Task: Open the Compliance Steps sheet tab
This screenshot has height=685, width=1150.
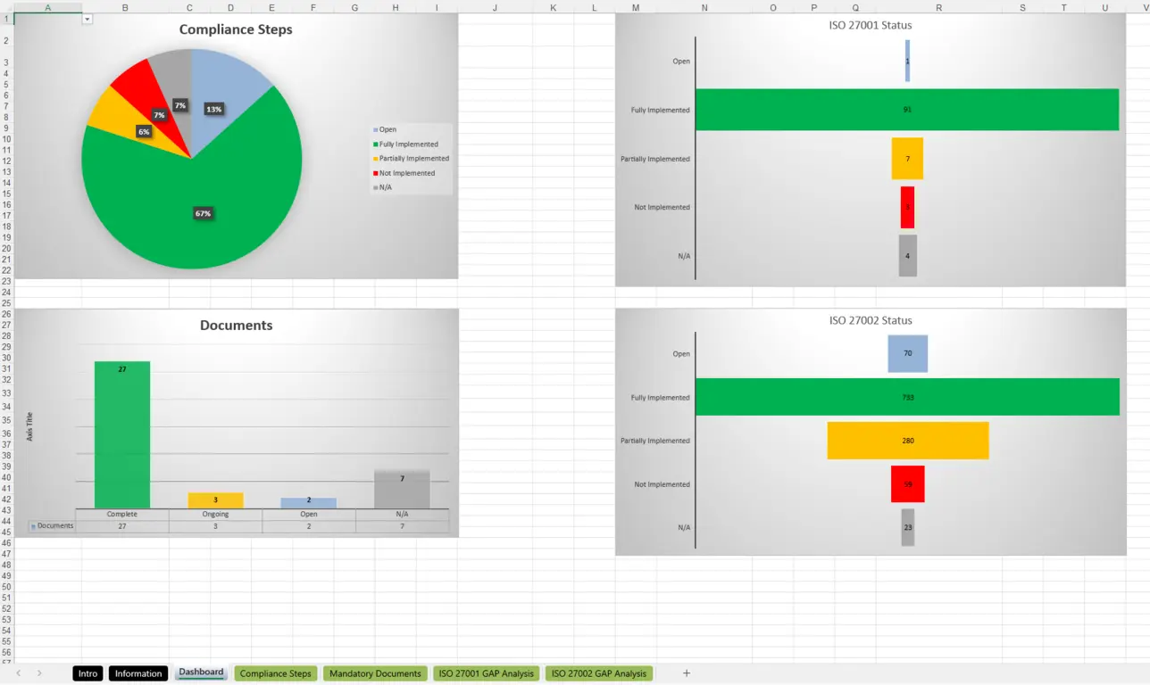Action: [275, 673]
